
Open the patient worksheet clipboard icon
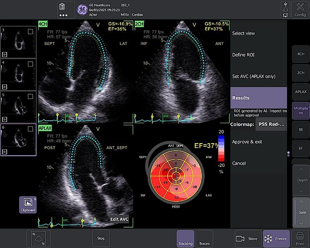pyautogui.click(x=62, y=7)
